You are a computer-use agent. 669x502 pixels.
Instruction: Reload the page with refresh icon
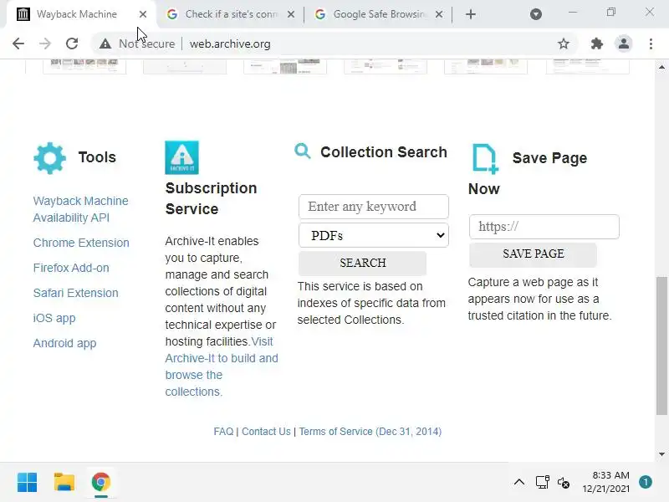point(72,44)
